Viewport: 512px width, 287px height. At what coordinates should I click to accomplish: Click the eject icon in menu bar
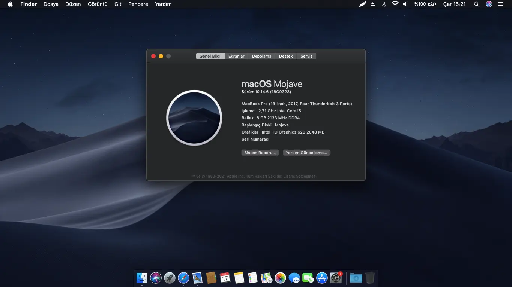372,4
